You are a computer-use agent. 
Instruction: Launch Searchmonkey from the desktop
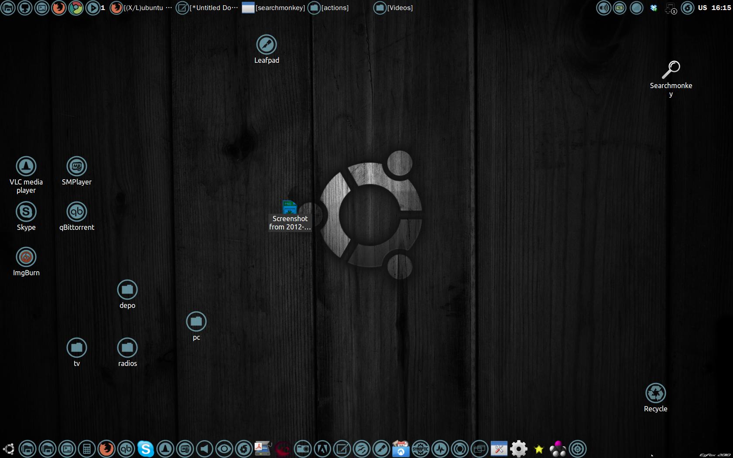pos(671,70)
